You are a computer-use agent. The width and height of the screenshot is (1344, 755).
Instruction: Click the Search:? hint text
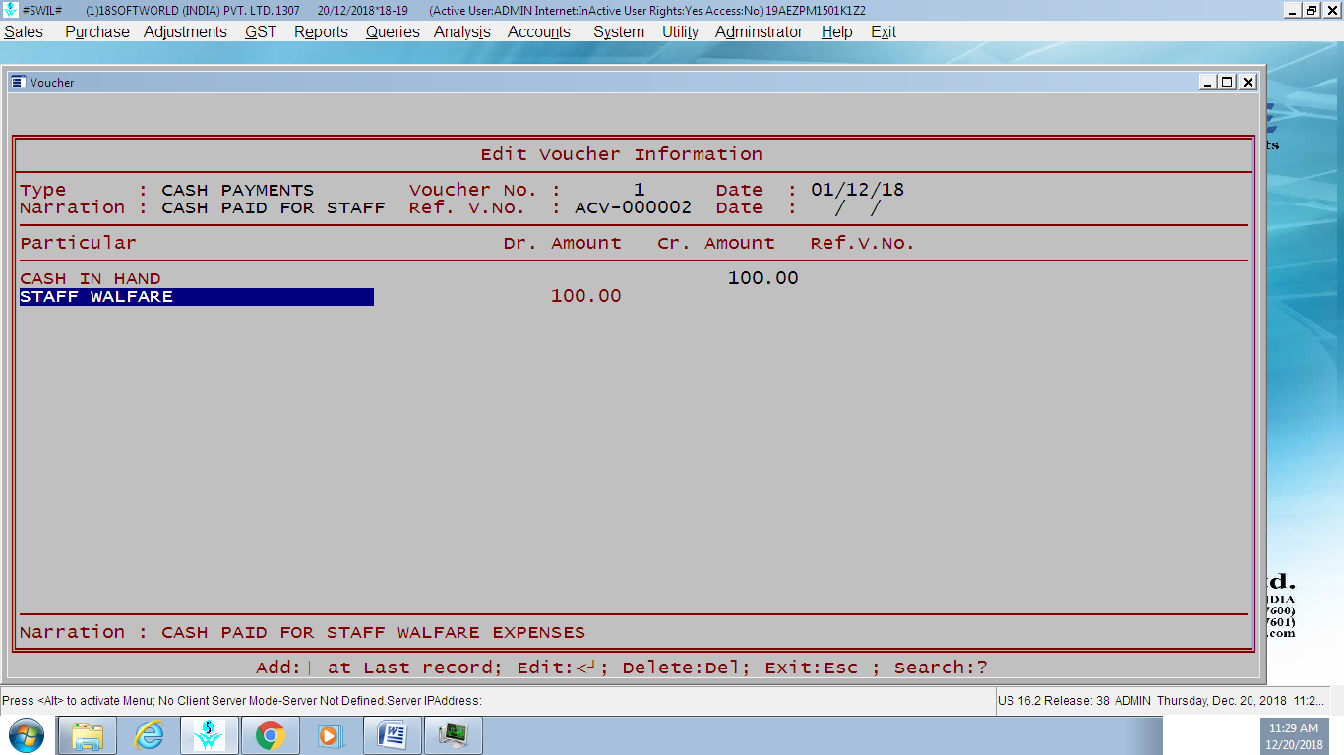(941, 668)
